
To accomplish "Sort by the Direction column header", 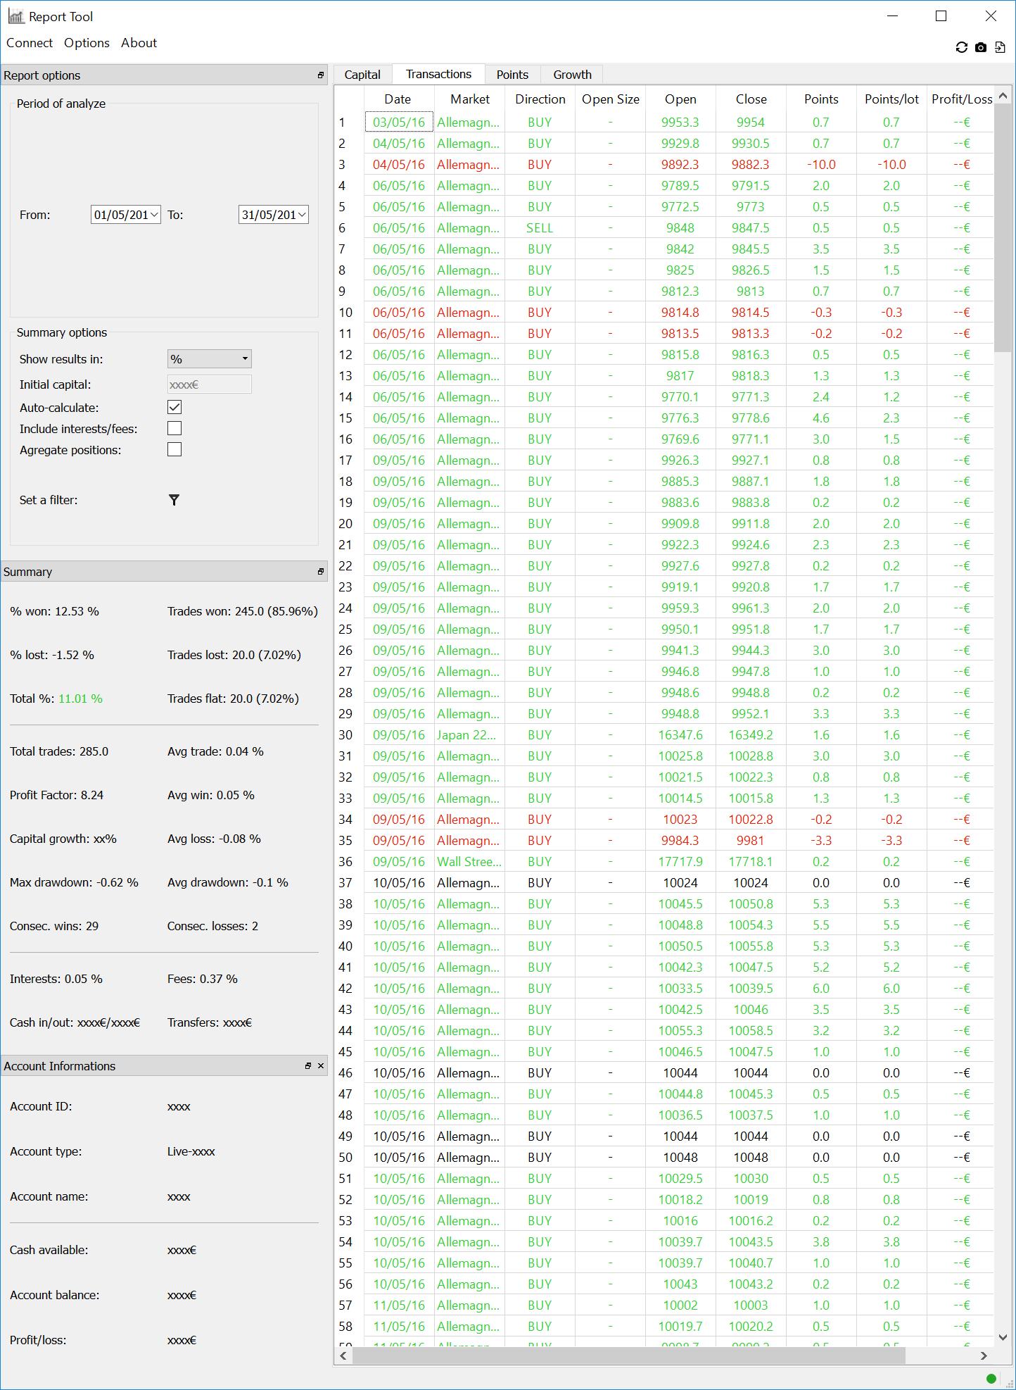I will [540, 99].
